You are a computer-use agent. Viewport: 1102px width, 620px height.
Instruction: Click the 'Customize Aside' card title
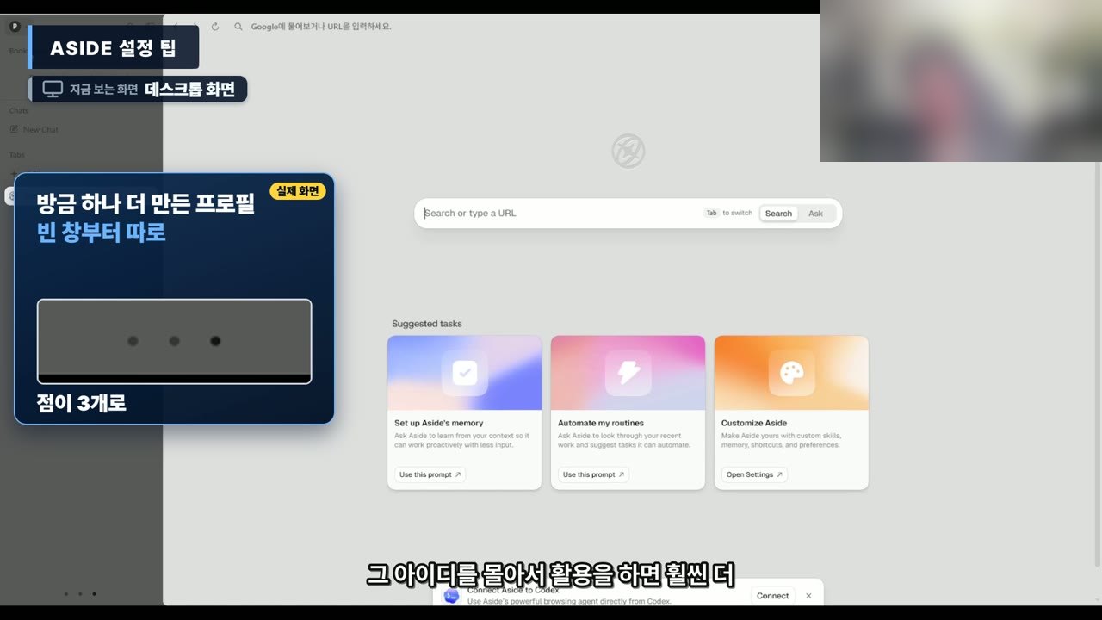tap(754, 423)
